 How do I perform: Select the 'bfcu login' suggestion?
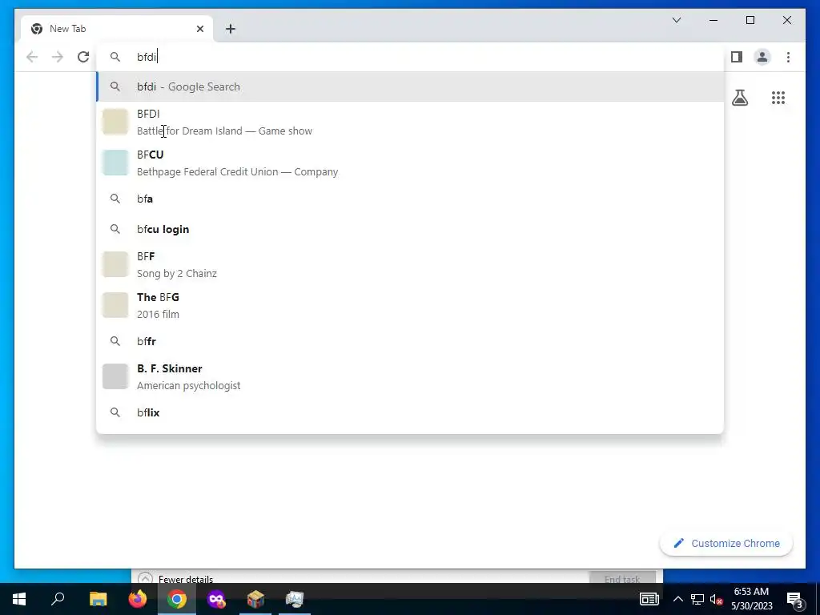[x=410, y=229]
